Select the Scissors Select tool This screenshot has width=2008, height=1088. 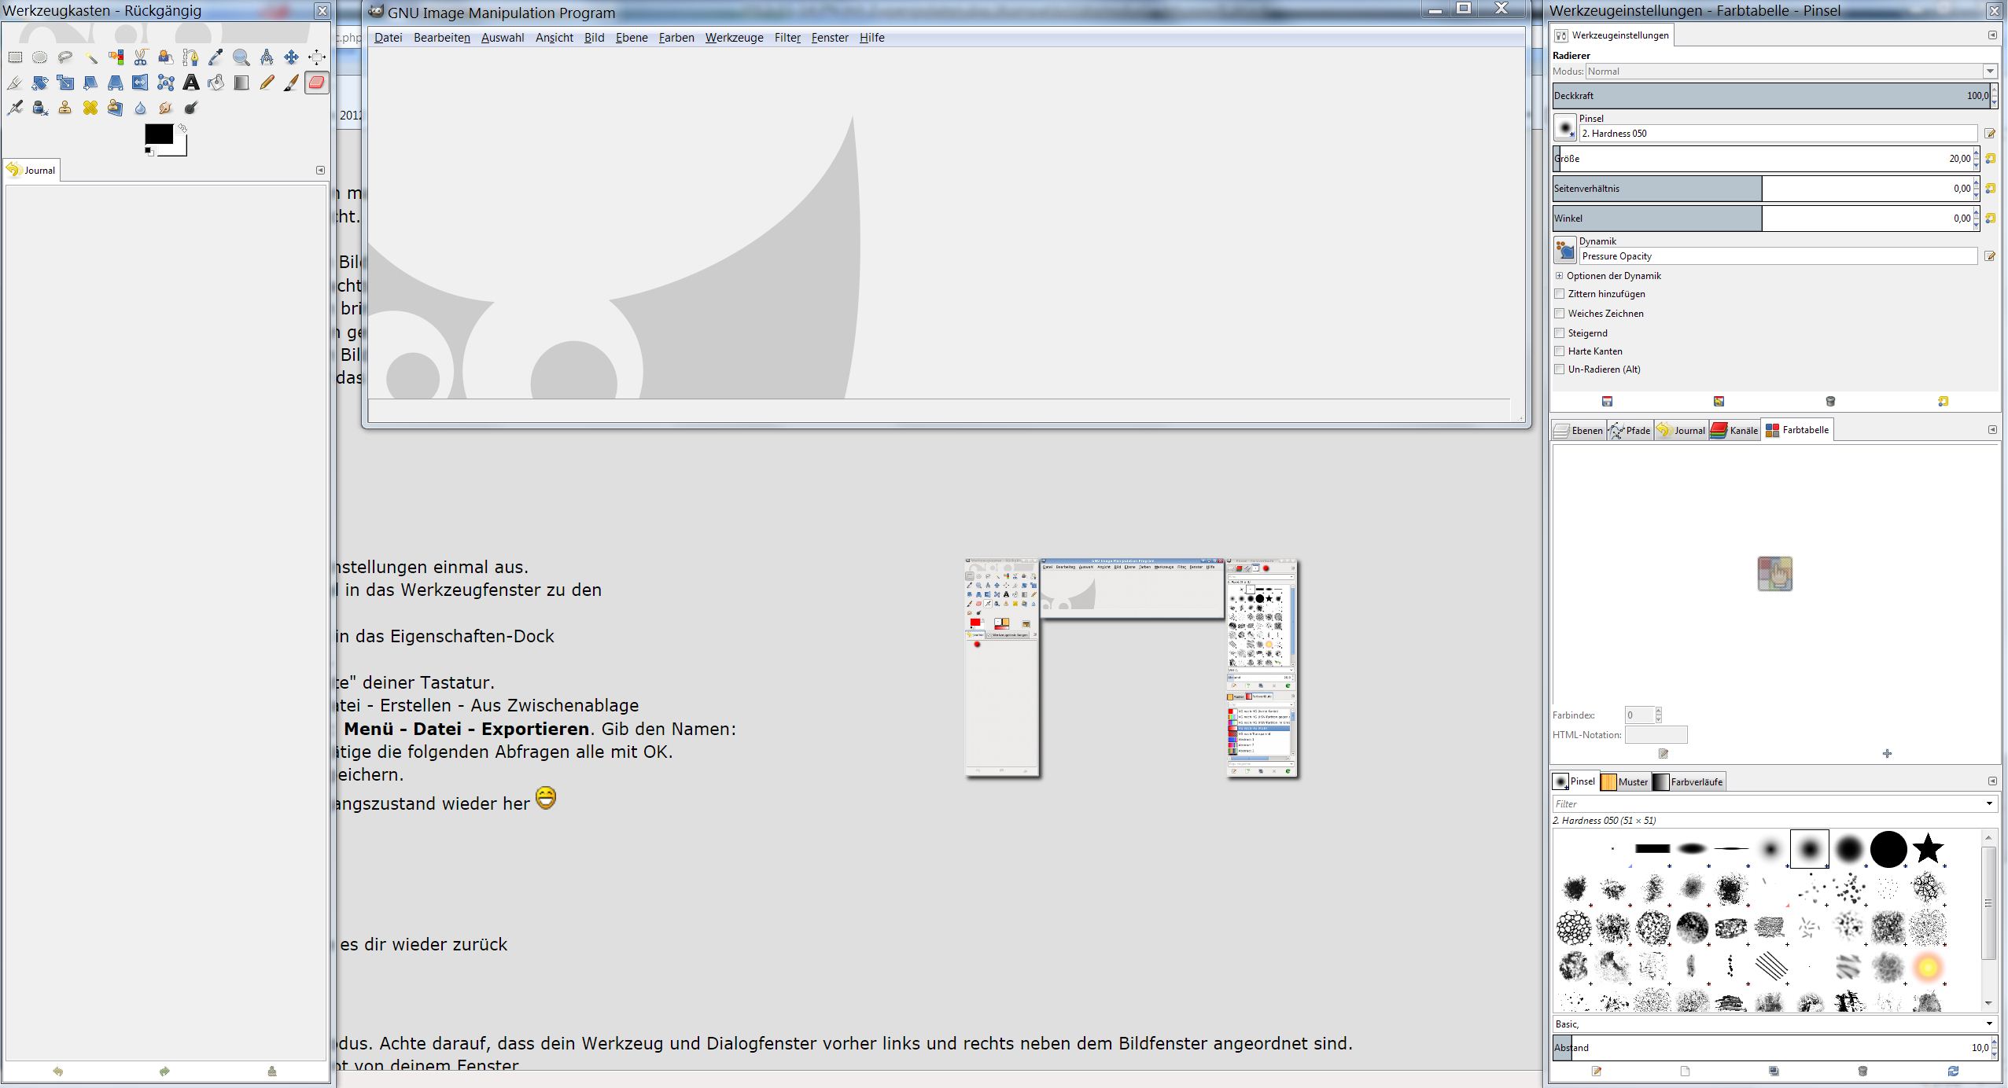(141, 57)
